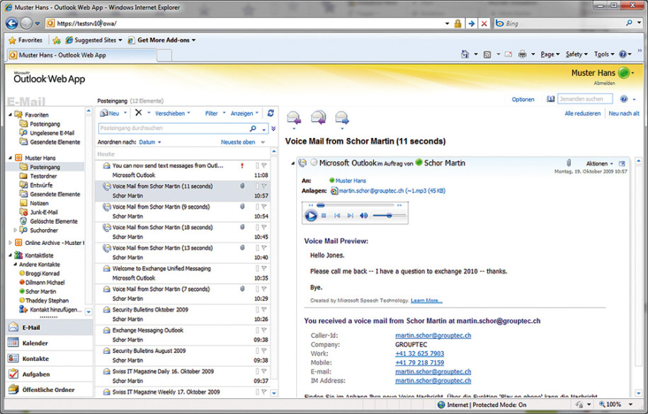Toggle flag on Welcome to Exchange Unified Messaging
Screen dimensions: 648x414
click(264, 268)
